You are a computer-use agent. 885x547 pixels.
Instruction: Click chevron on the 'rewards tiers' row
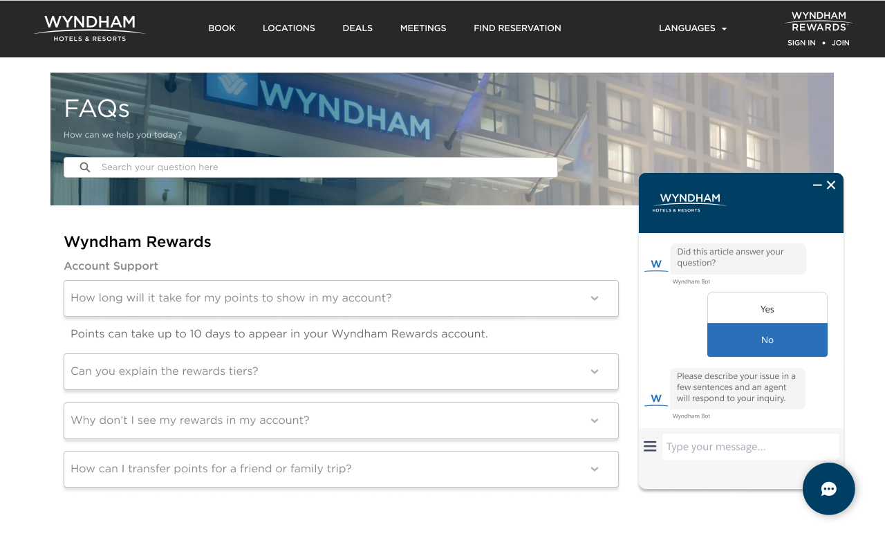[595, 372]
